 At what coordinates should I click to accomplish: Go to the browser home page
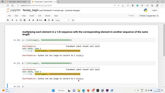[12, 5]
